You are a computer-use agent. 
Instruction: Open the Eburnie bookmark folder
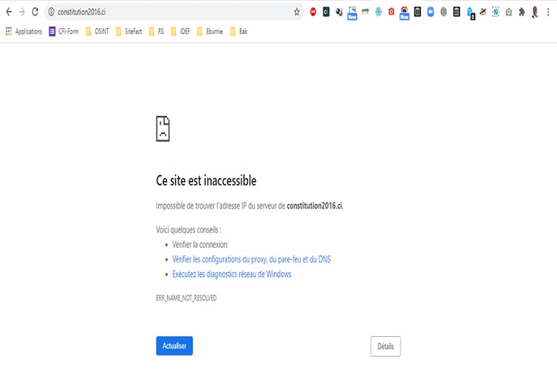point(210,31)
